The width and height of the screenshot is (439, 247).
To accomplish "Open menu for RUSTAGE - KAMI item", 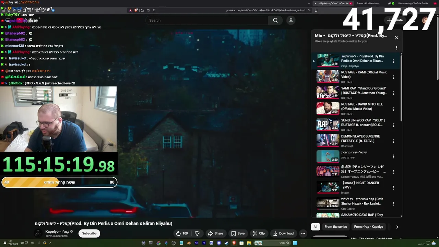I will tap(394, 77).
